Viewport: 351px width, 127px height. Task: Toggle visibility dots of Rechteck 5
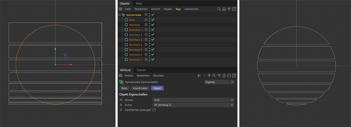click(149, 50)
